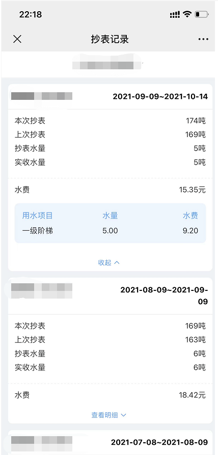
Task: Select the 2021-09-09~2021-10-14 record header
Action: coord(160,97)
